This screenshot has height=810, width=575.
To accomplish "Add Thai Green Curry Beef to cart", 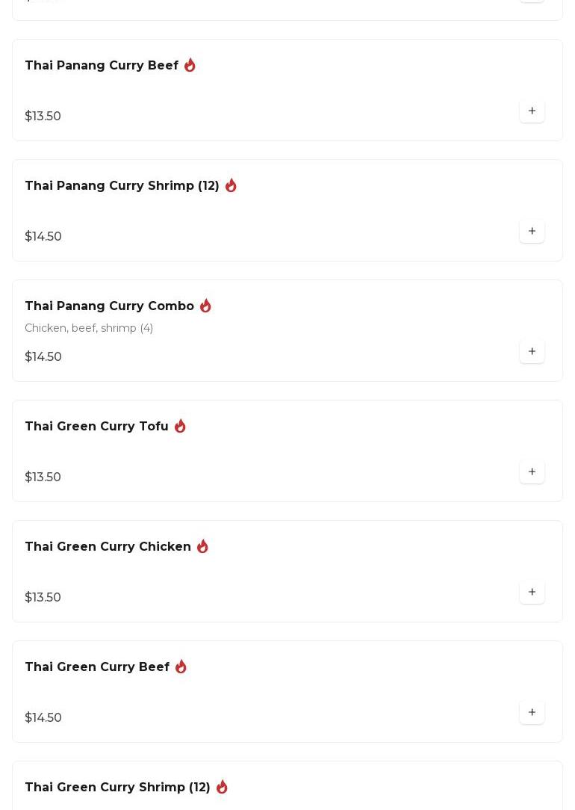I will tap(532, 713).
